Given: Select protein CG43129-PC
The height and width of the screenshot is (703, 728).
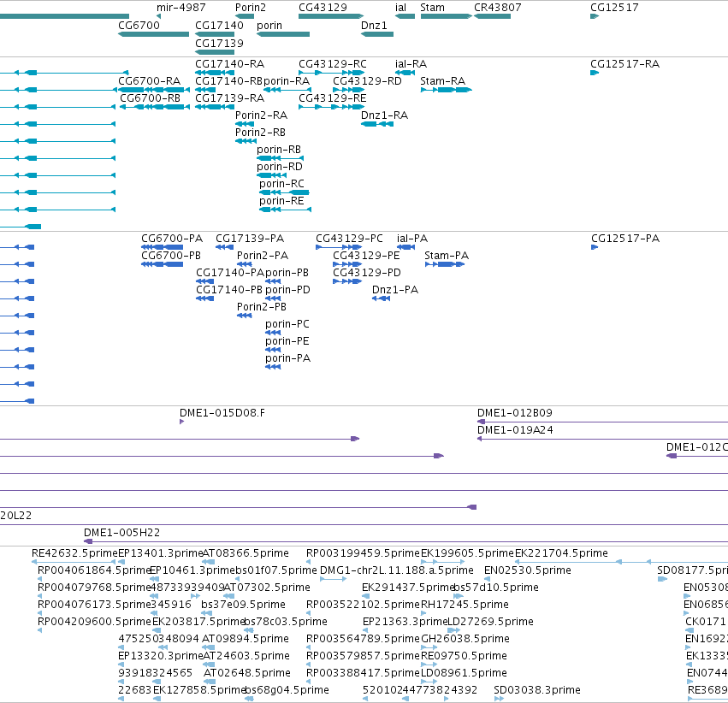Looking at the screenshot, I should 339,247.
